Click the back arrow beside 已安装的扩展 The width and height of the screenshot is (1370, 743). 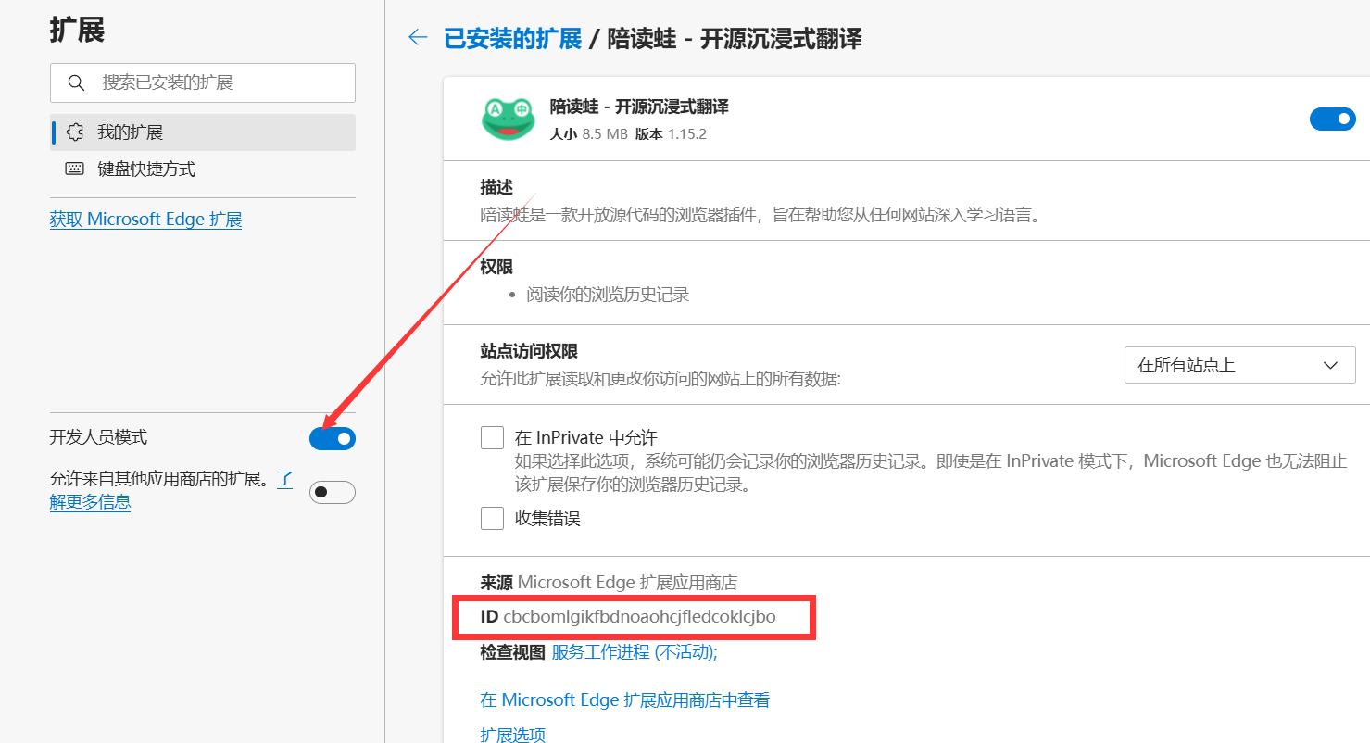coord(418,37)
